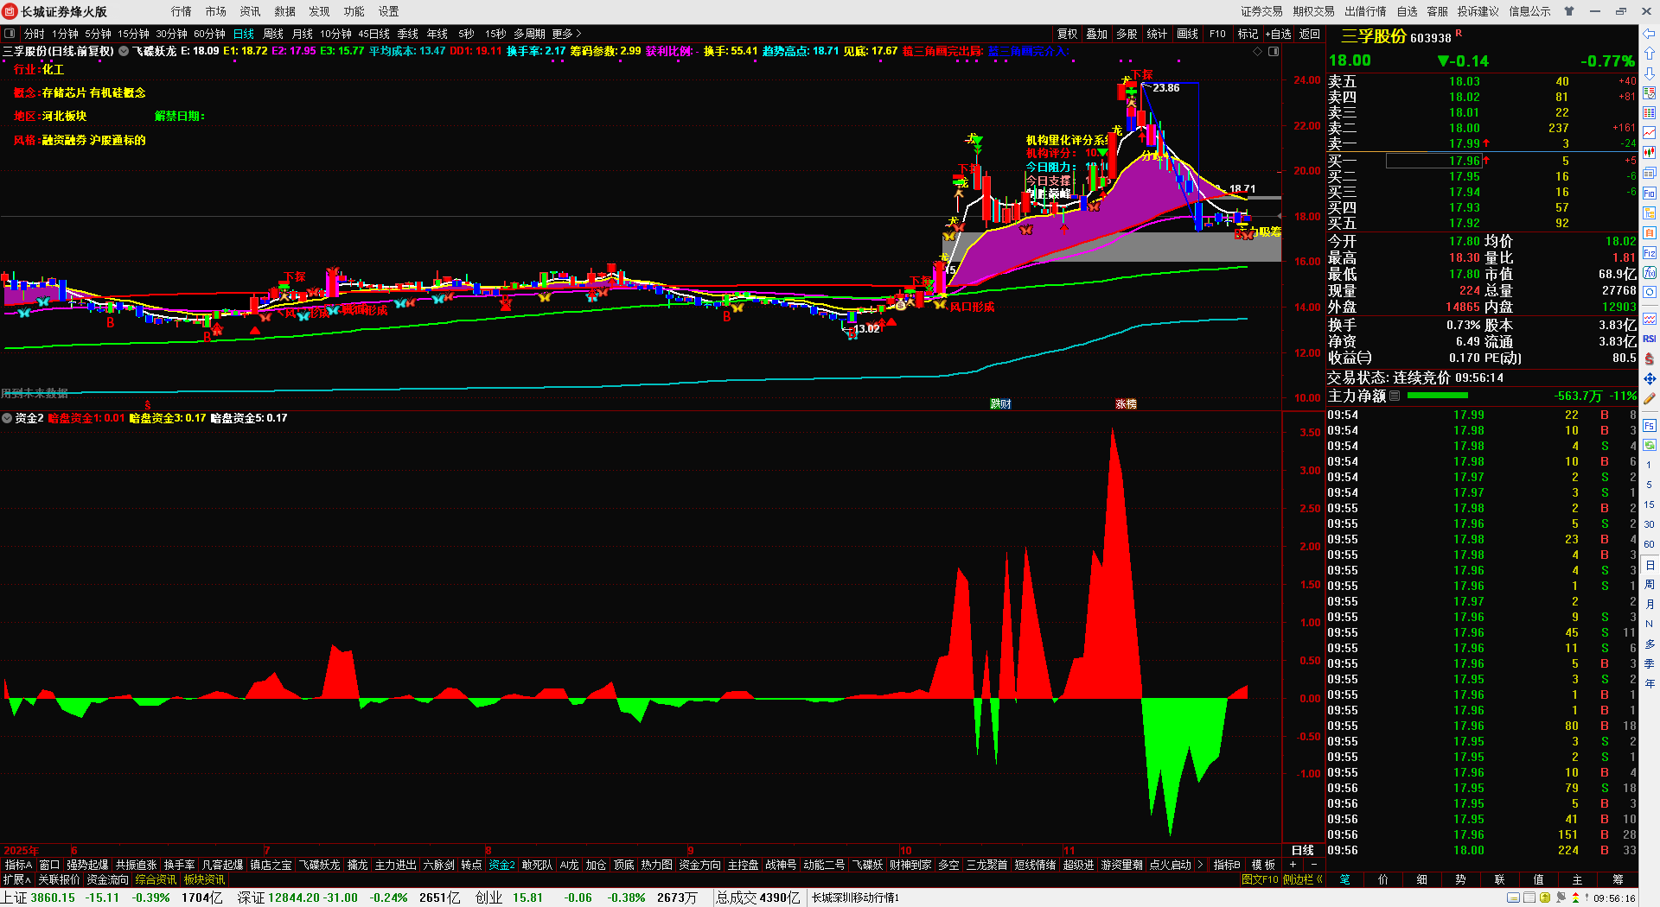Click the 图文F10 button
Image resolution: width=1660 pixels, height=907 pixels.
pyautogui.click(x=1260, y=879)
